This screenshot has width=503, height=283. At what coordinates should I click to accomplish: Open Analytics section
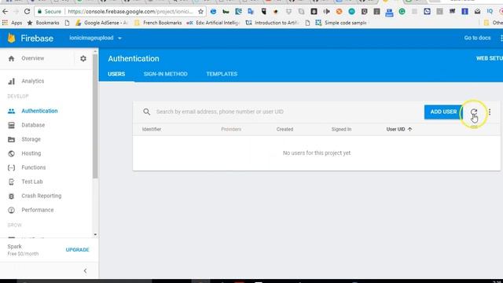[x=33, y=81]
